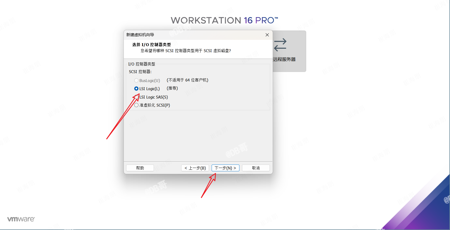
Task: Click the 下一步(N) next button
Action: tap(226, 168)
